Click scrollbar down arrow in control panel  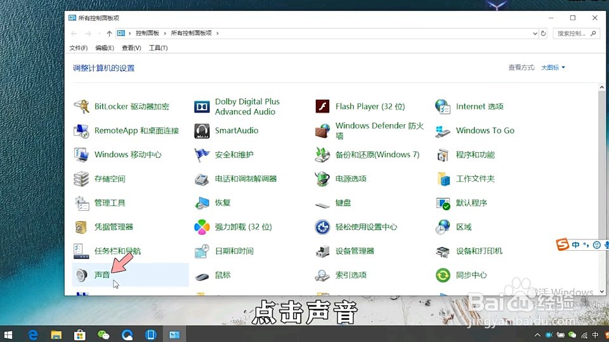coord(601,291)
